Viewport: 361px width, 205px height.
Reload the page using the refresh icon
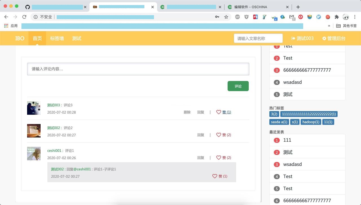(24, 17)
